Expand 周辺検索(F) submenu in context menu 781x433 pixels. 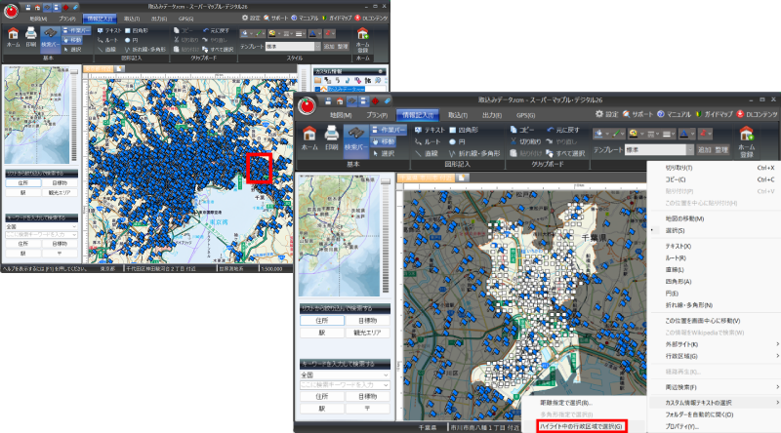715,387
